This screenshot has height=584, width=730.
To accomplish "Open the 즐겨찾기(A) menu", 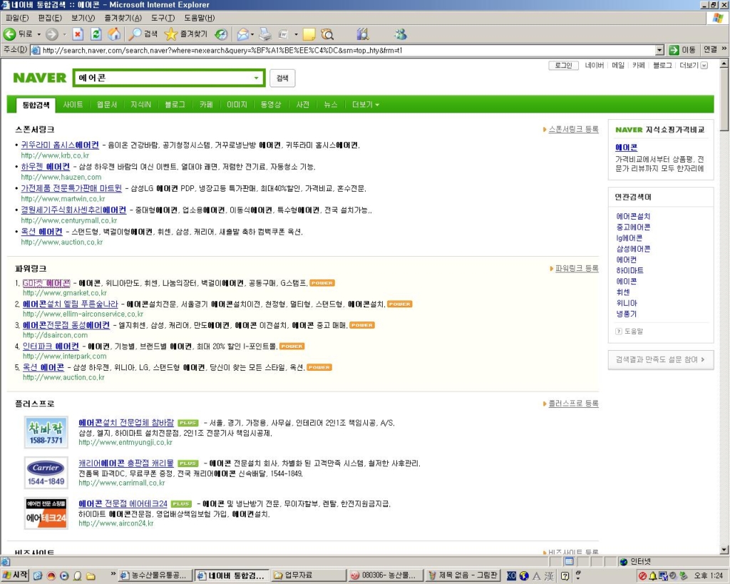I will [x=123, y=18].
